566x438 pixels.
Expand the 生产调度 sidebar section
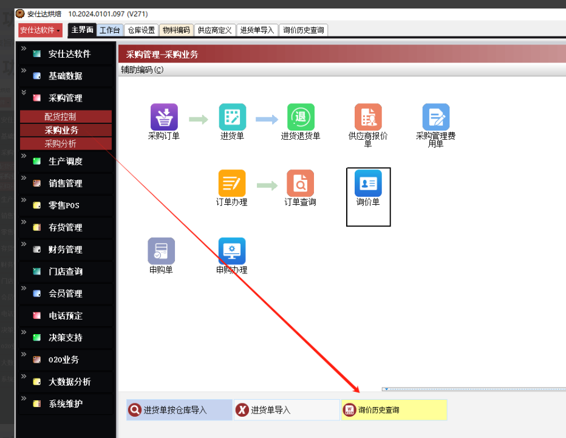tap(24, 156)
